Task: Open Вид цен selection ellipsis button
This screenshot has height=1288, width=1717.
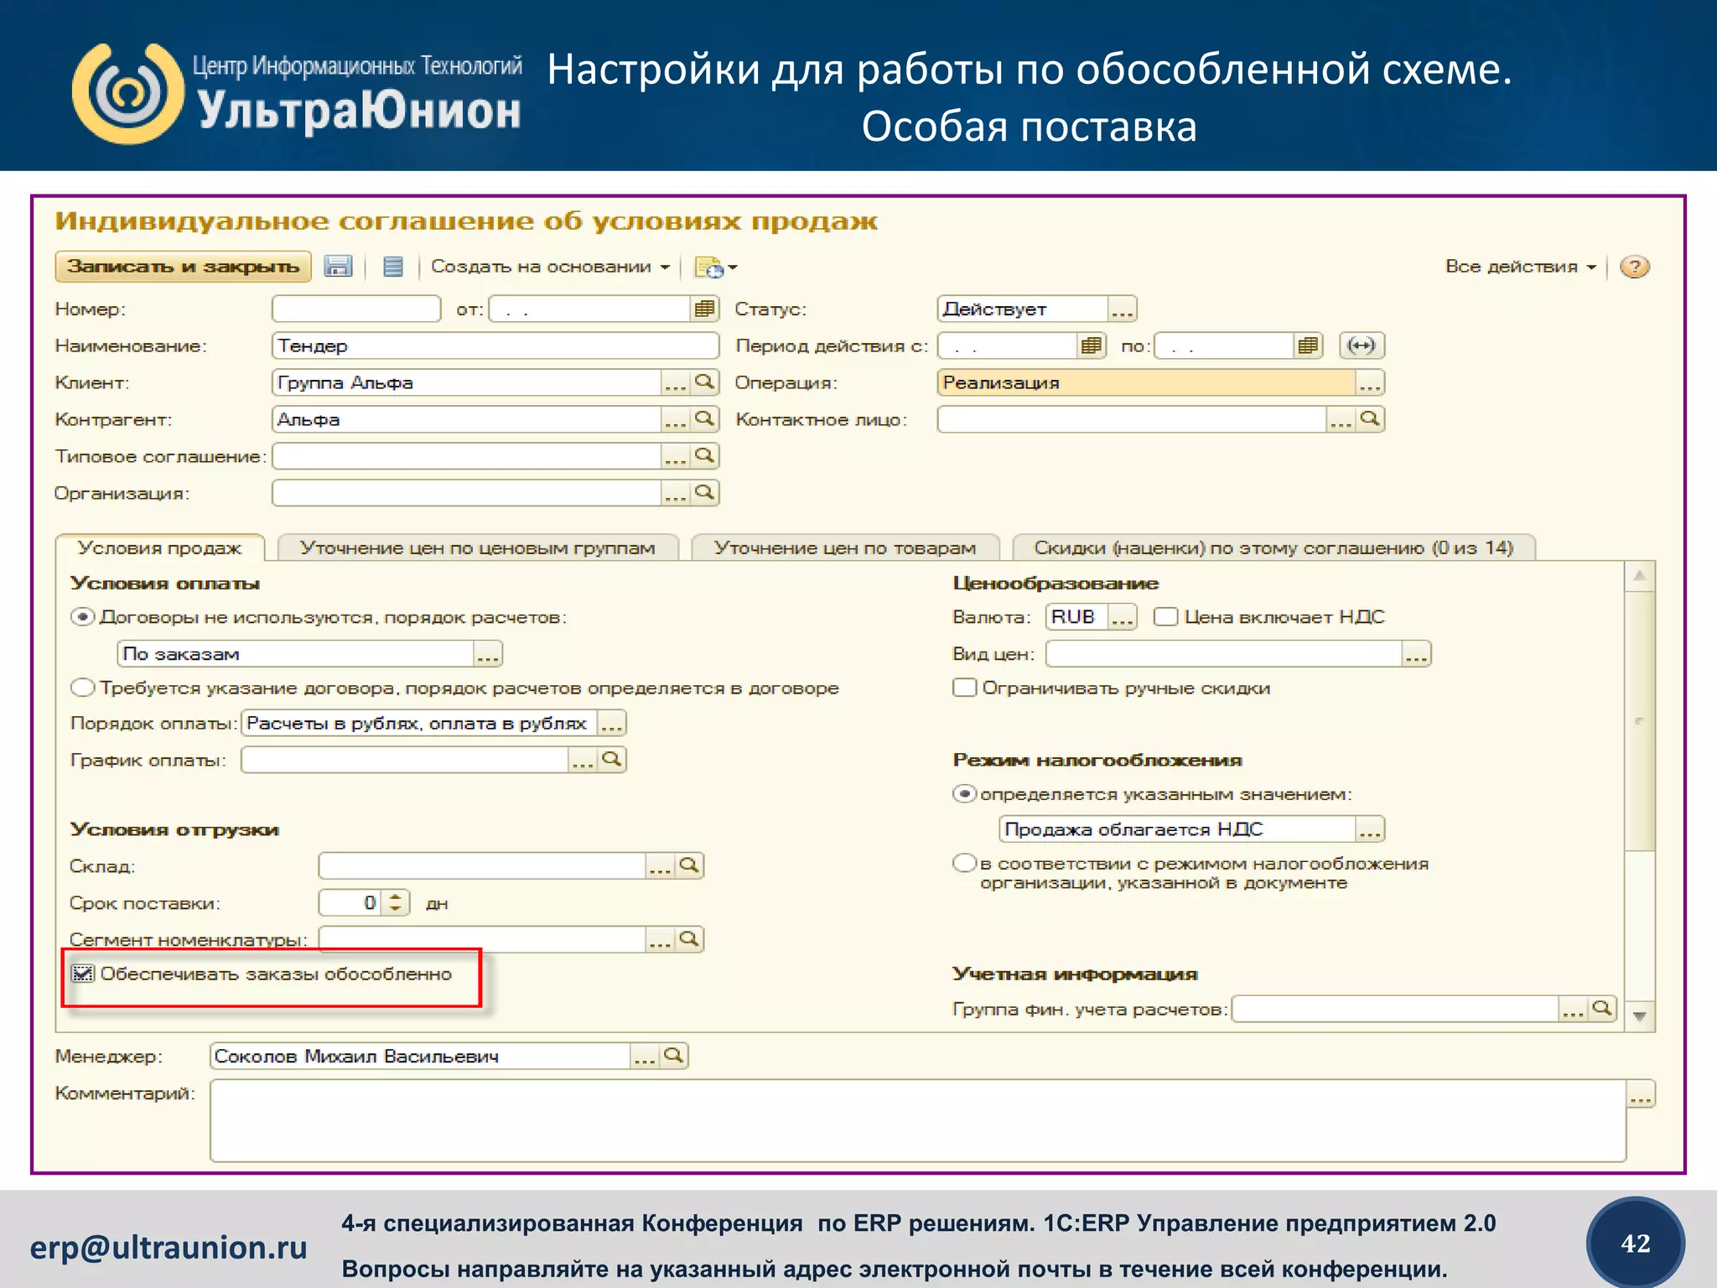Action: (1417, 654)
